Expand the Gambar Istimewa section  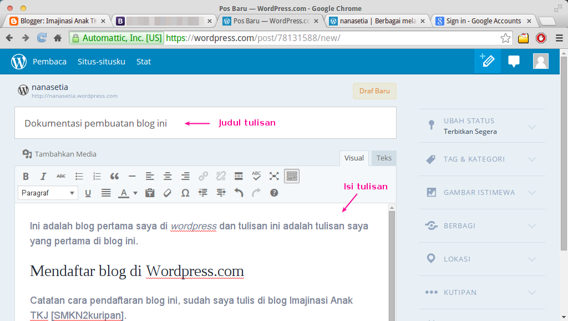[482, 193]
